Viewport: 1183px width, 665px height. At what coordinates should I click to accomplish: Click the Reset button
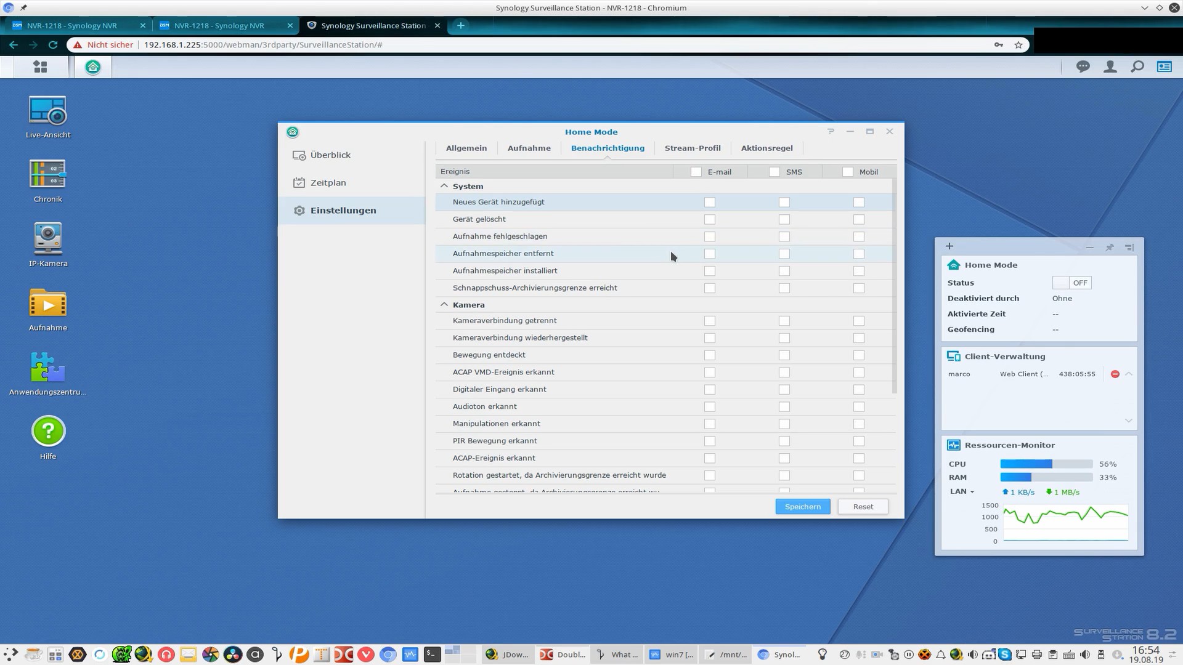pyautogui.click(x=863, y=507)
